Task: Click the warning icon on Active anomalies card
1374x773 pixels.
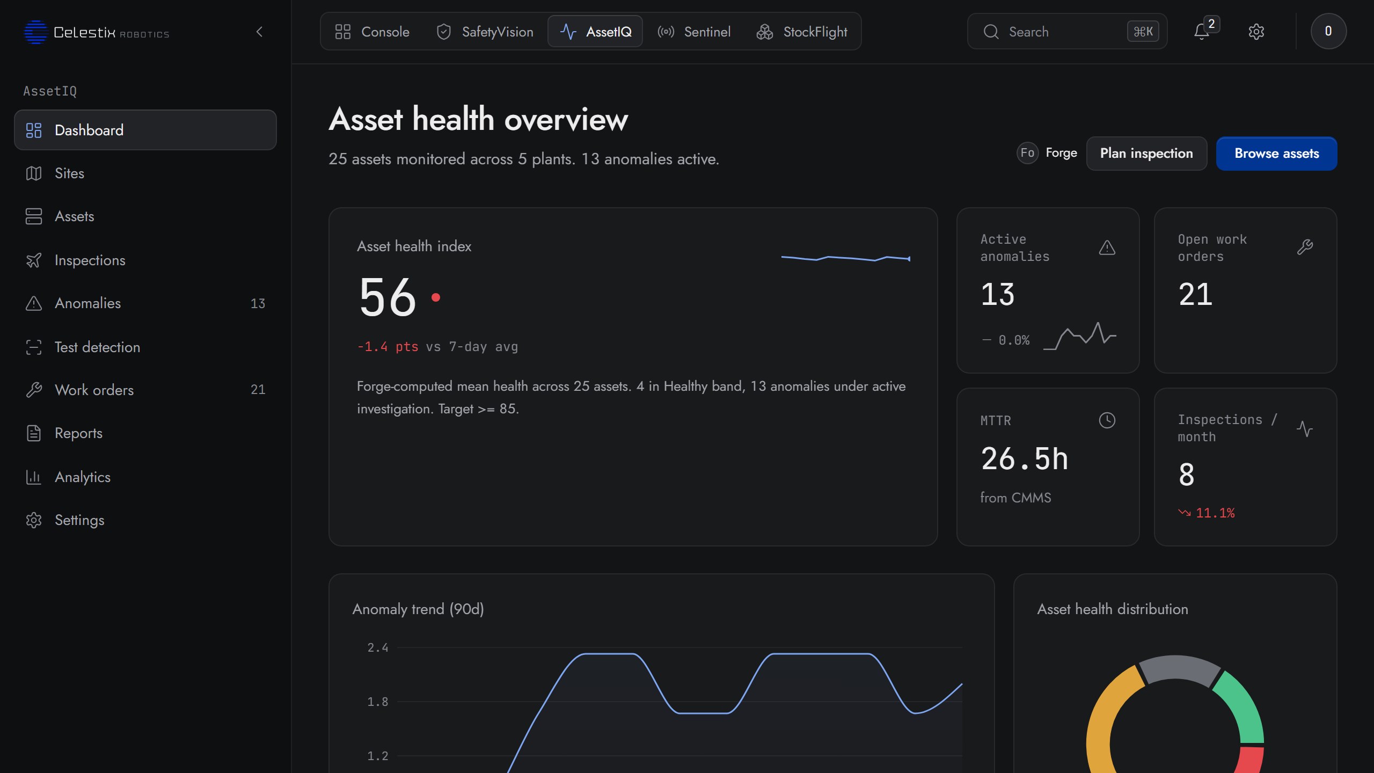Action: click(x=1107, y=247)
